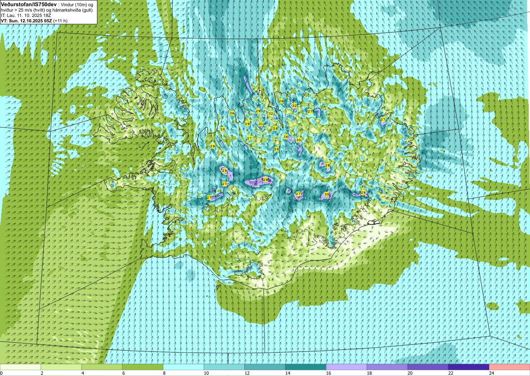Click the 6–8 m/s olive green swatch
The width and height of the screenshot is (530, 376).
coord(143,367)
